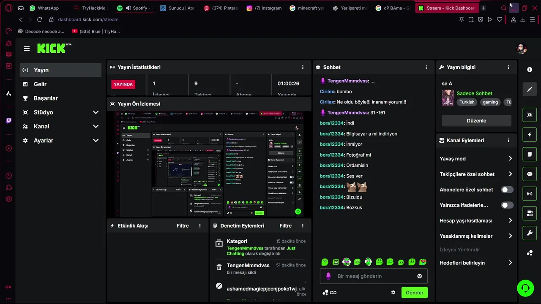Click the green Gönder button
Viewport: 541px width, 304px height.
[x=414, y=293]
